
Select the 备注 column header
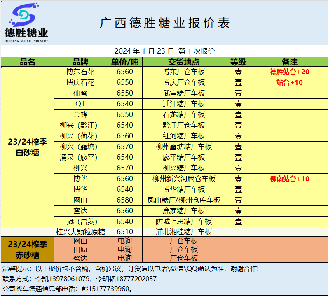pos(289,62)
